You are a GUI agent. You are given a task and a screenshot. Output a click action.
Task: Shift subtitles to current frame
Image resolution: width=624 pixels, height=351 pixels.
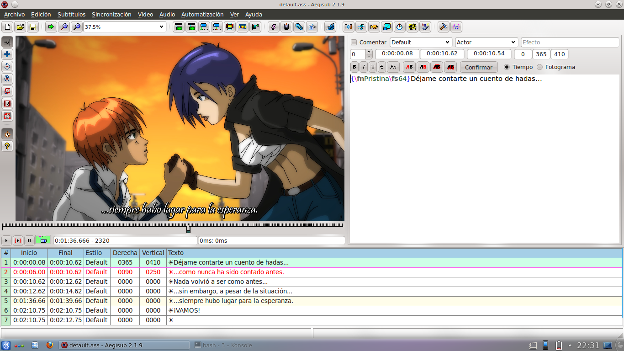(255, 27)
